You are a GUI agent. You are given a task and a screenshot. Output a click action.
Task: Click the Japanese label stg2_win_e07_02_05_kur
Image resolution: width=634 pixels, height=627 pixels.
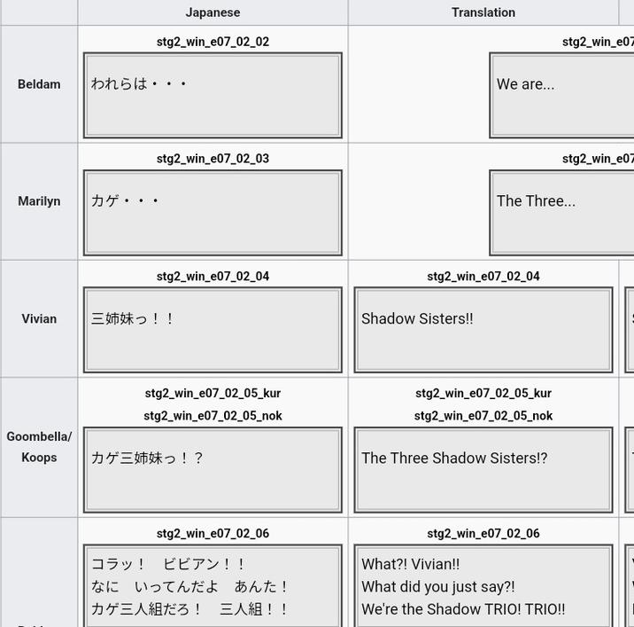[x=213, y=393]
